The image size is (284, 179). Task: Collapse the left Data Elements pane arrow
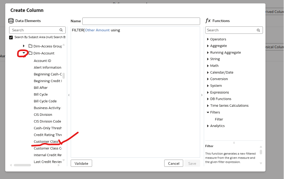(x=69, y=95)
